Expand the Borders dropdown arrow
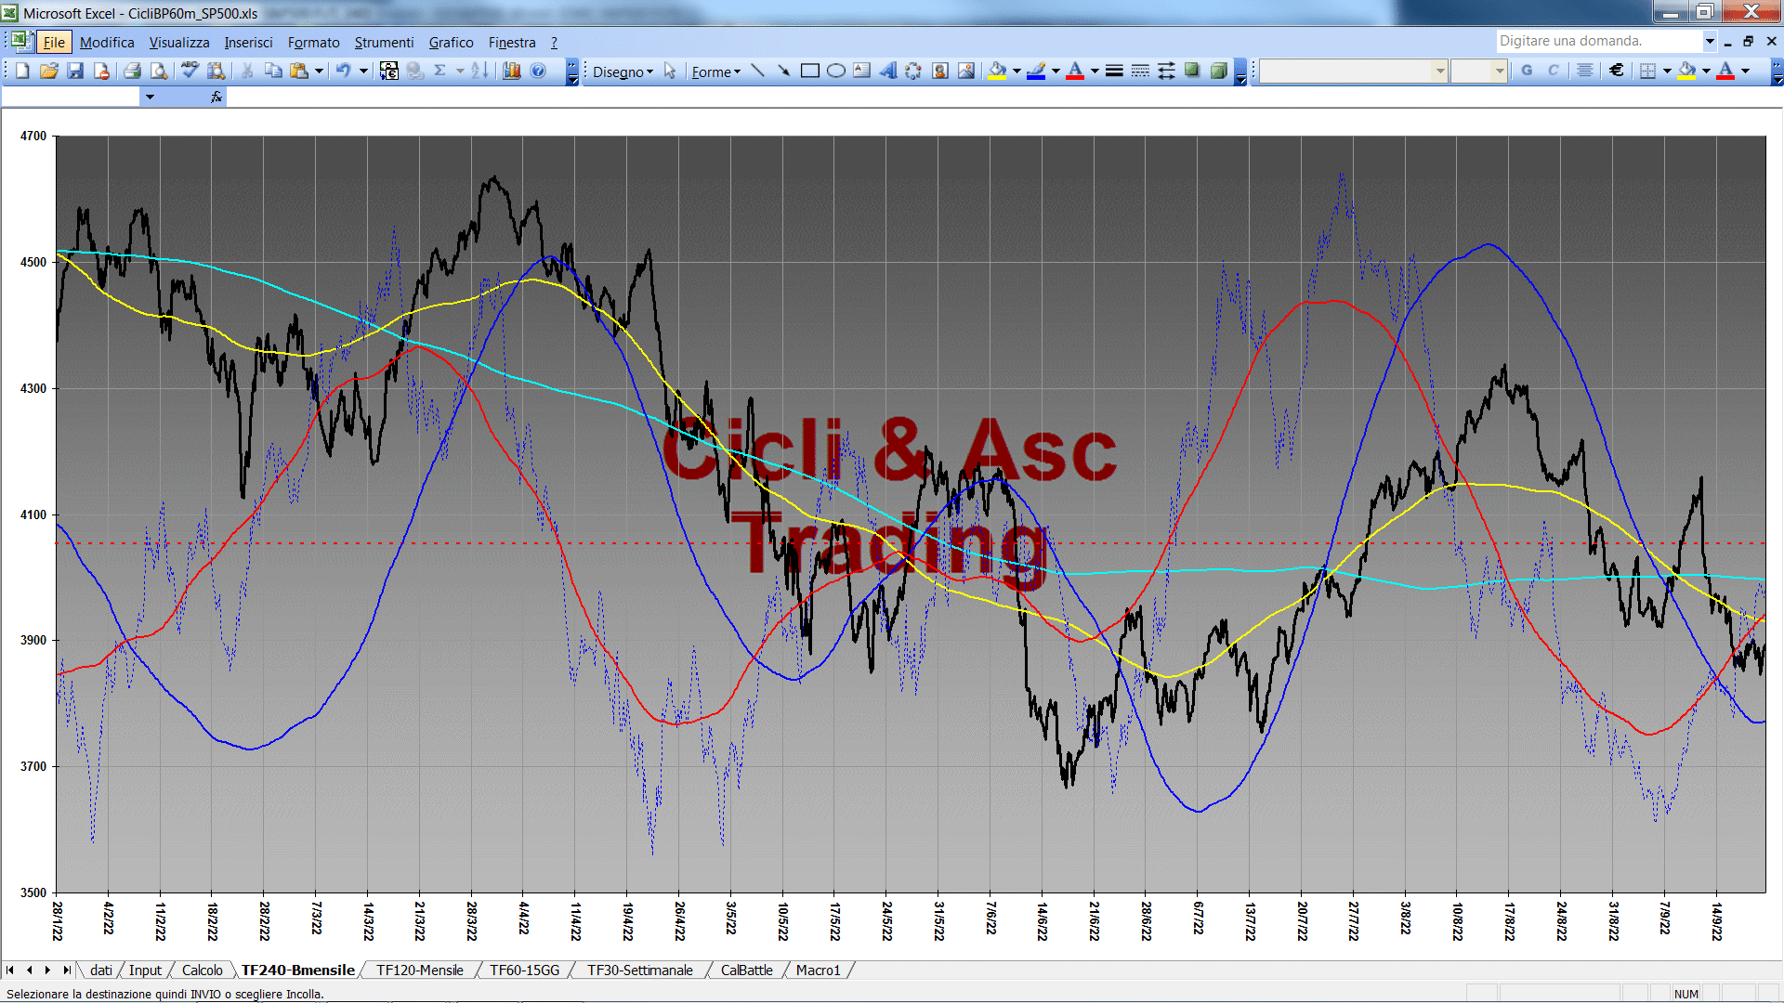 tap(1667, 71)
